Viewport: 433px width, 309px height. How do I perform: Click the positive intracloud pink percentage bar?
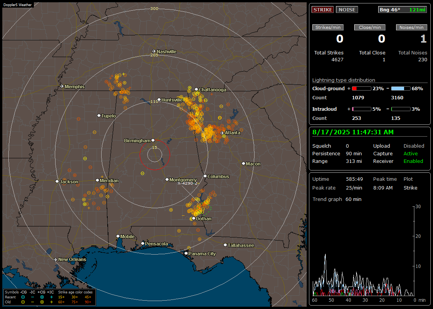[361, 109]
